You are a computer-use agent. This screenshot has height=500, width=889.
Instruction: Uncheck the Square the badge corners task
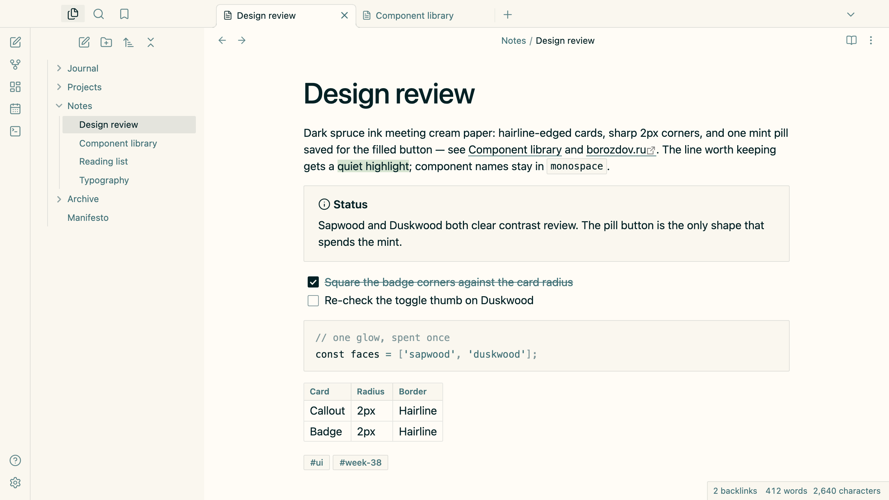[313, 282]
